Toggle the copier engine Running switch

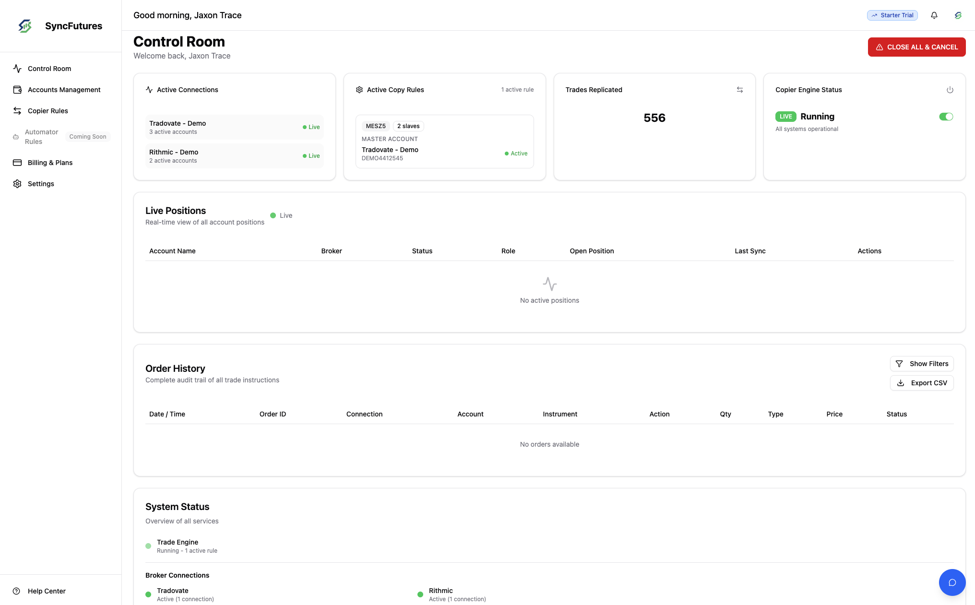(946, 117)
